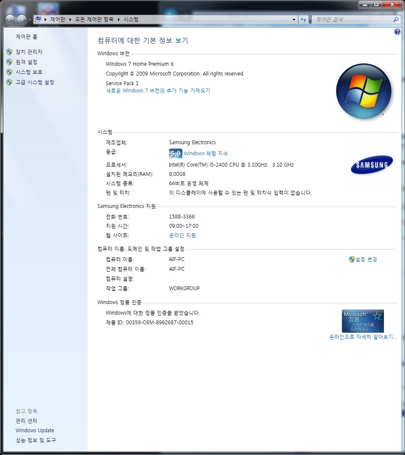Screen dimensions: 405x455
Task: Select the Intel Core i5-2400 processor text
Action: coord(231,165)
